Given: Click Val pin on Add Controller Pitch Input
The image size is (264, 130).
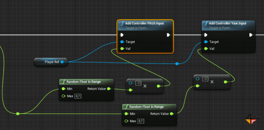Looking at the screenshot, I should pos(122,49).
